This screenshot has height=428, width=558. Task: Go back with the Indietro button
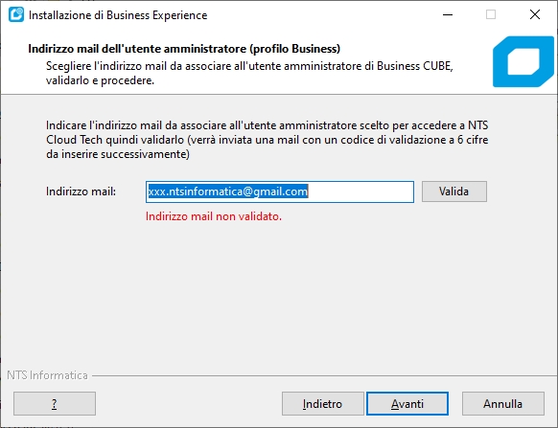(x=323, y=403)
